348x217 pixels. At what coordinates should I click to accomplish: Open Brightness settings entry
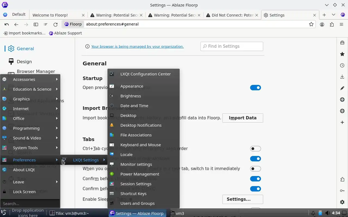[144, 96]
